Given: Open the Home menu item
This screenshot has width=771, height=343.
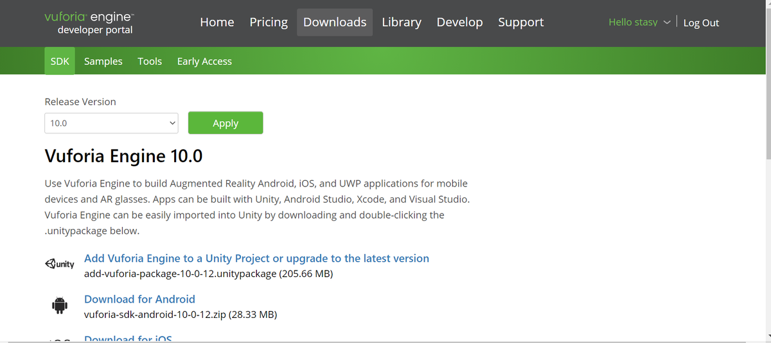Looking at the screenshot, I should click(217, 22).
